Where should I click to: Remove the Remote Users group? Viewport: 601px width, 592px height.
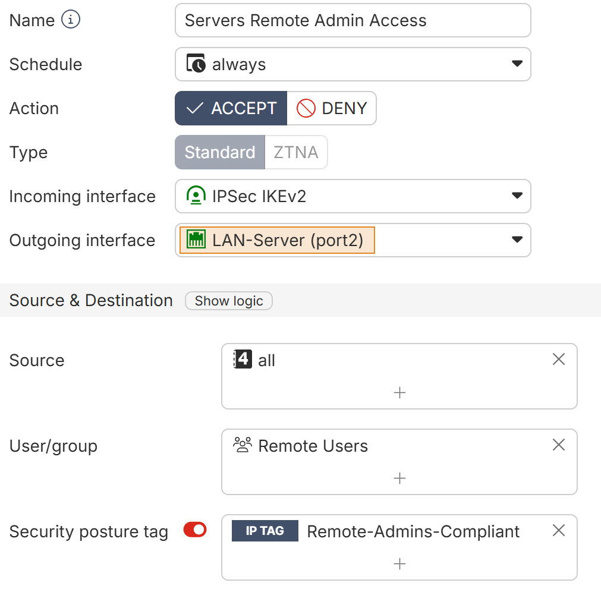coord(558,445)
